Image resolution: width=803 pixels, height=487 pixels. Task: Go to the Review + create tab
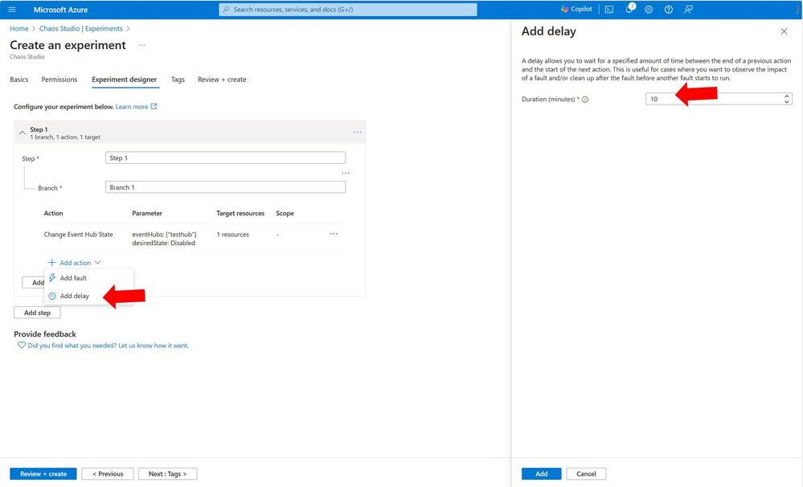[222, 80]
